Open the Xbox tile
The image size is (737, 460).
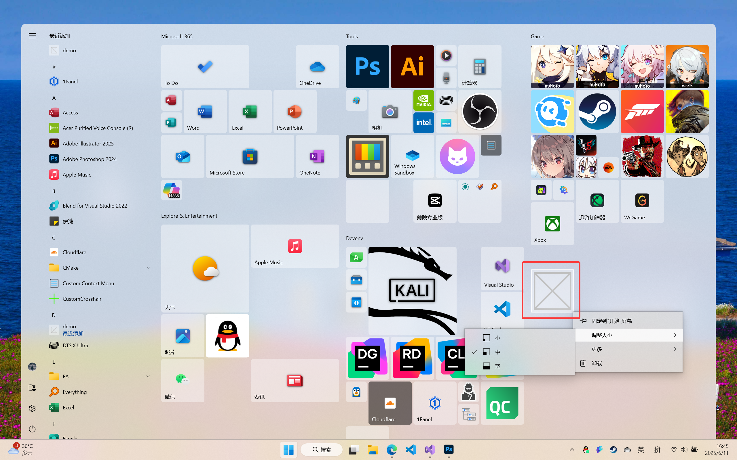(552, 224)
